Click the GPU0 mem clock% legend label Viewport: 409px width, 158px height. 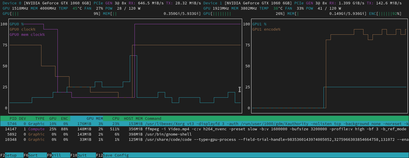[27, 35]
